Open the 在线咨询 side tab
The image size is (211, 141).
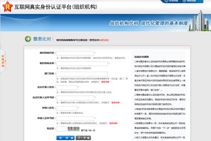[x=3, y=61]
